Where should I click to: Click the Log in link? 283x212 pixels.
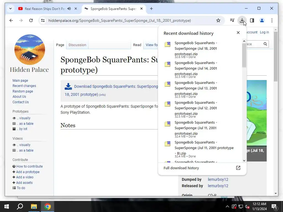264,32
